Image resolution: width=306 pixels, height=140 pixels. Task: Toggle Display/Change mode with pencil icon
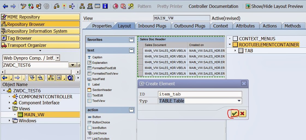pyautogui.click(x=23, y=7)
